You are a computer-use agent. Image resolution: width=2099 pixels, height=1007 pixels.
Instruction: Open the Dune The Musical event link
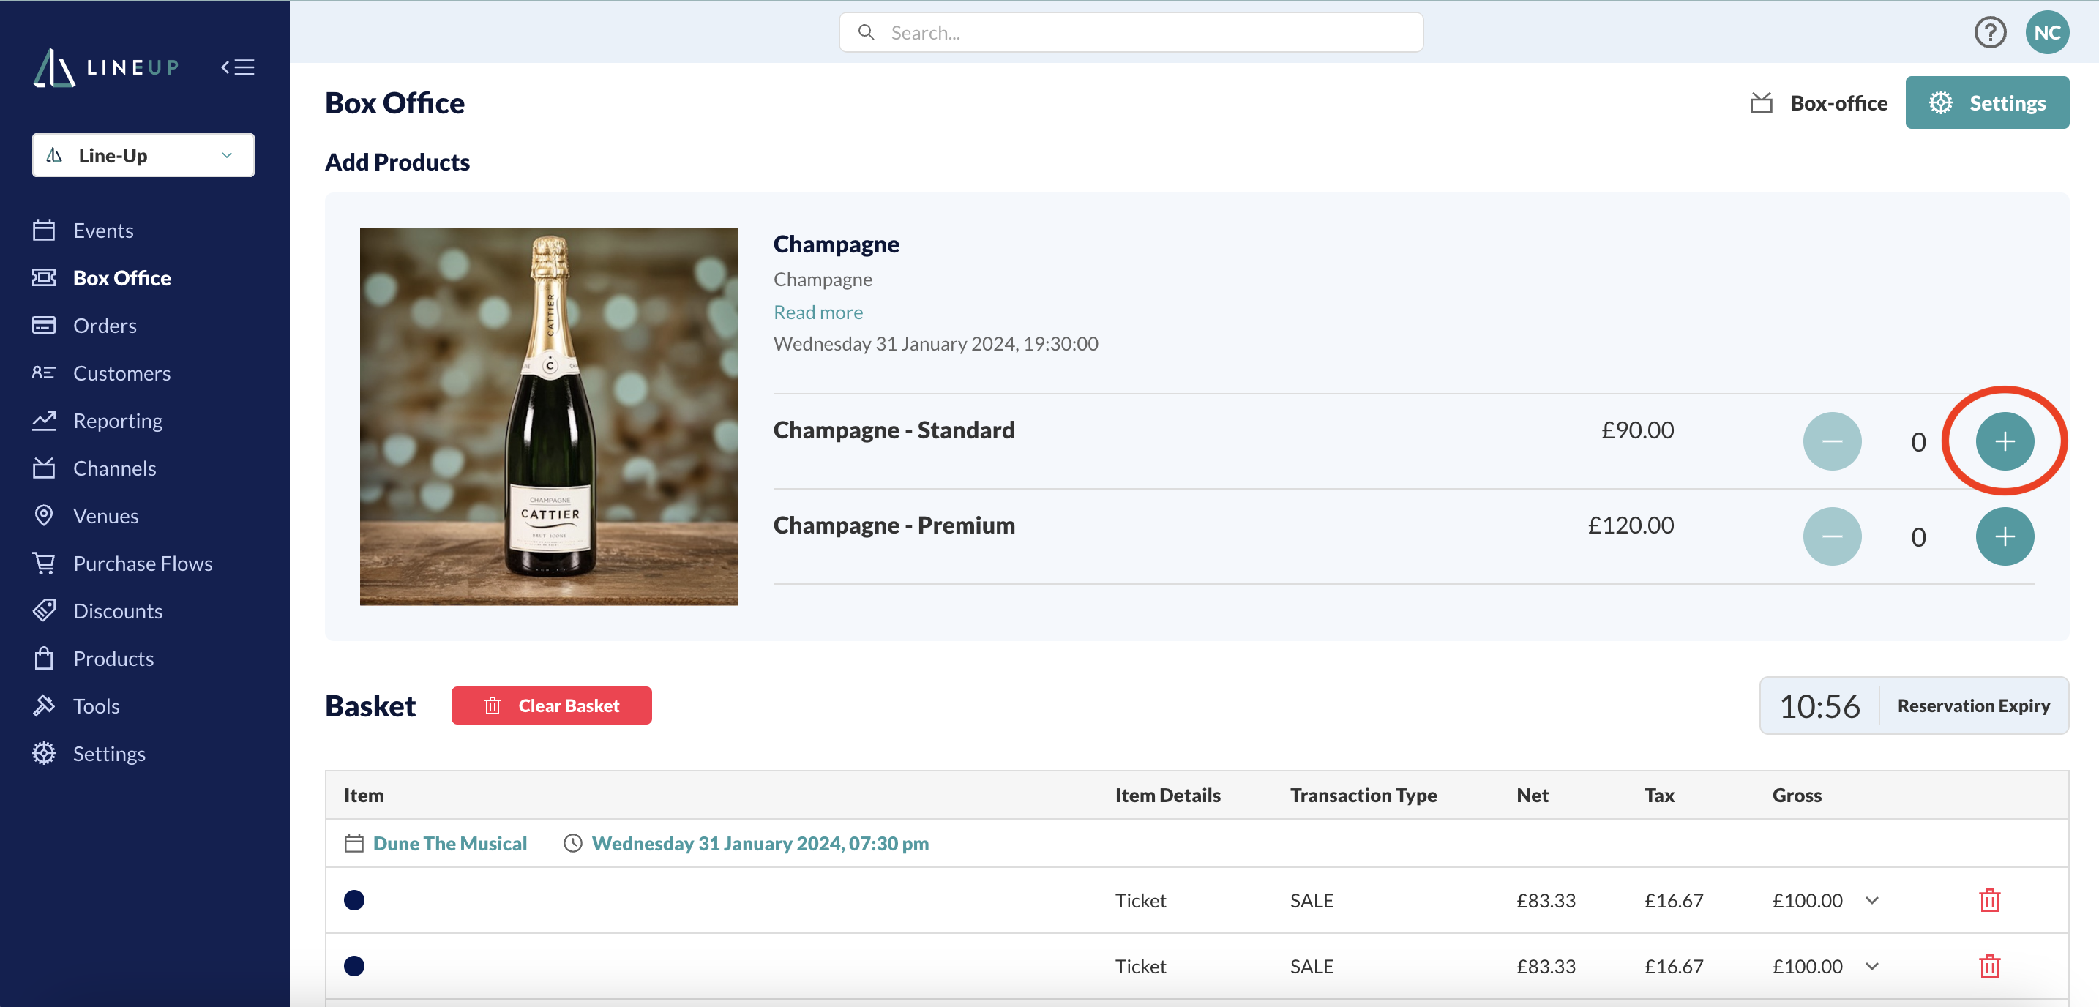450,843
